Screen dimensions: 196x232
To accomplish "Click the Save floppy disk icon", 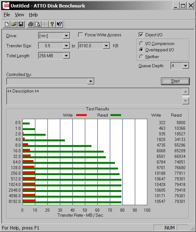I will click(21, 24).
